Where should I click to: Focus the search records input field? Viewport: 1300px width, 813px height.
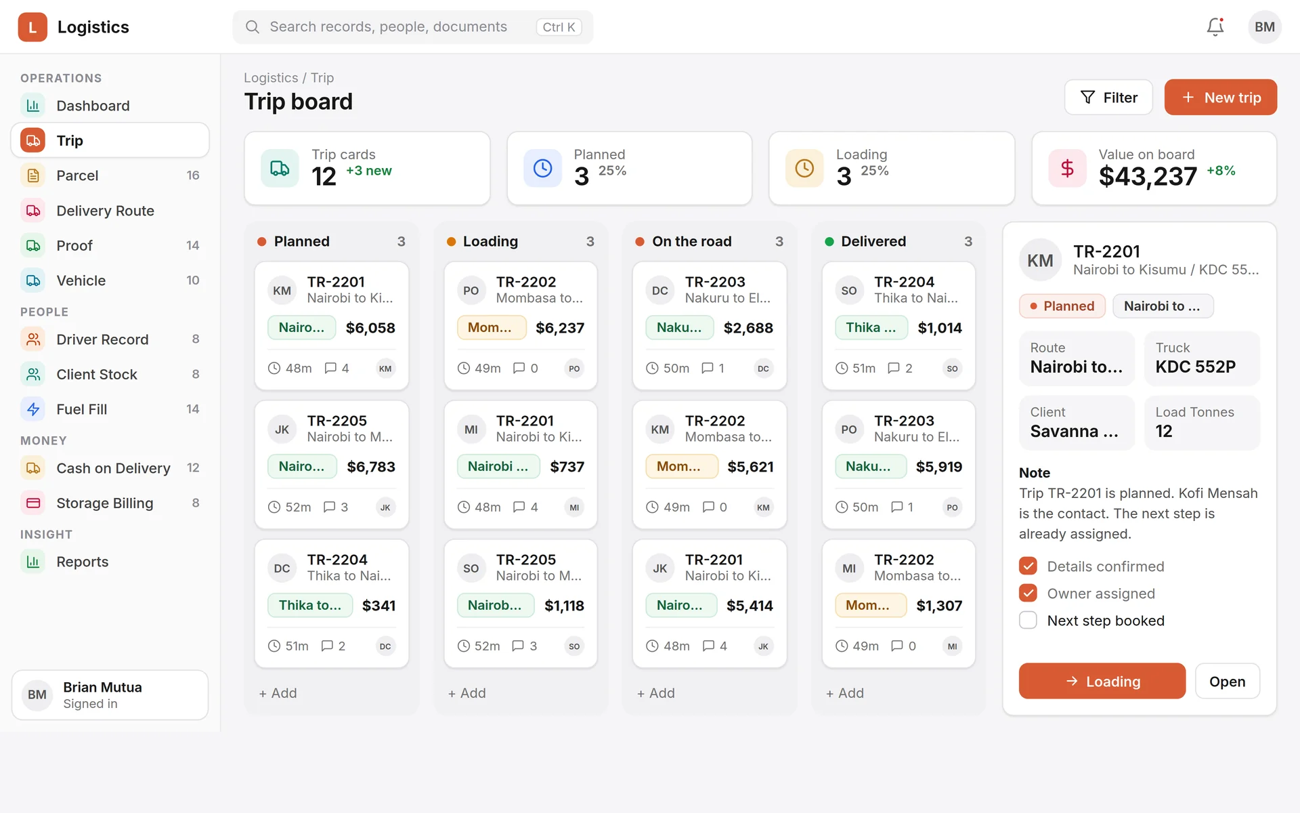[x=413, y=27]
